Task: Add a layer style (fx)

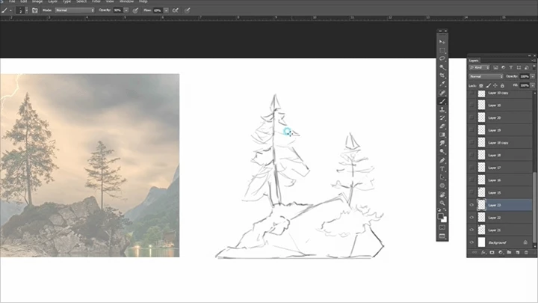Action: click(x=483, y=253)
